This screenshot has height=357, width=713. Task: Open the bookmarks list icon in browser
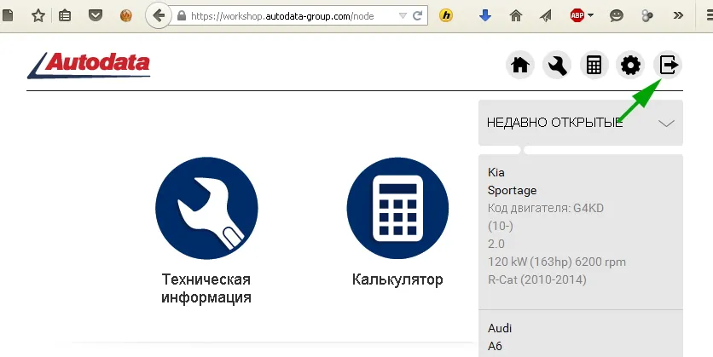[65, 16]
